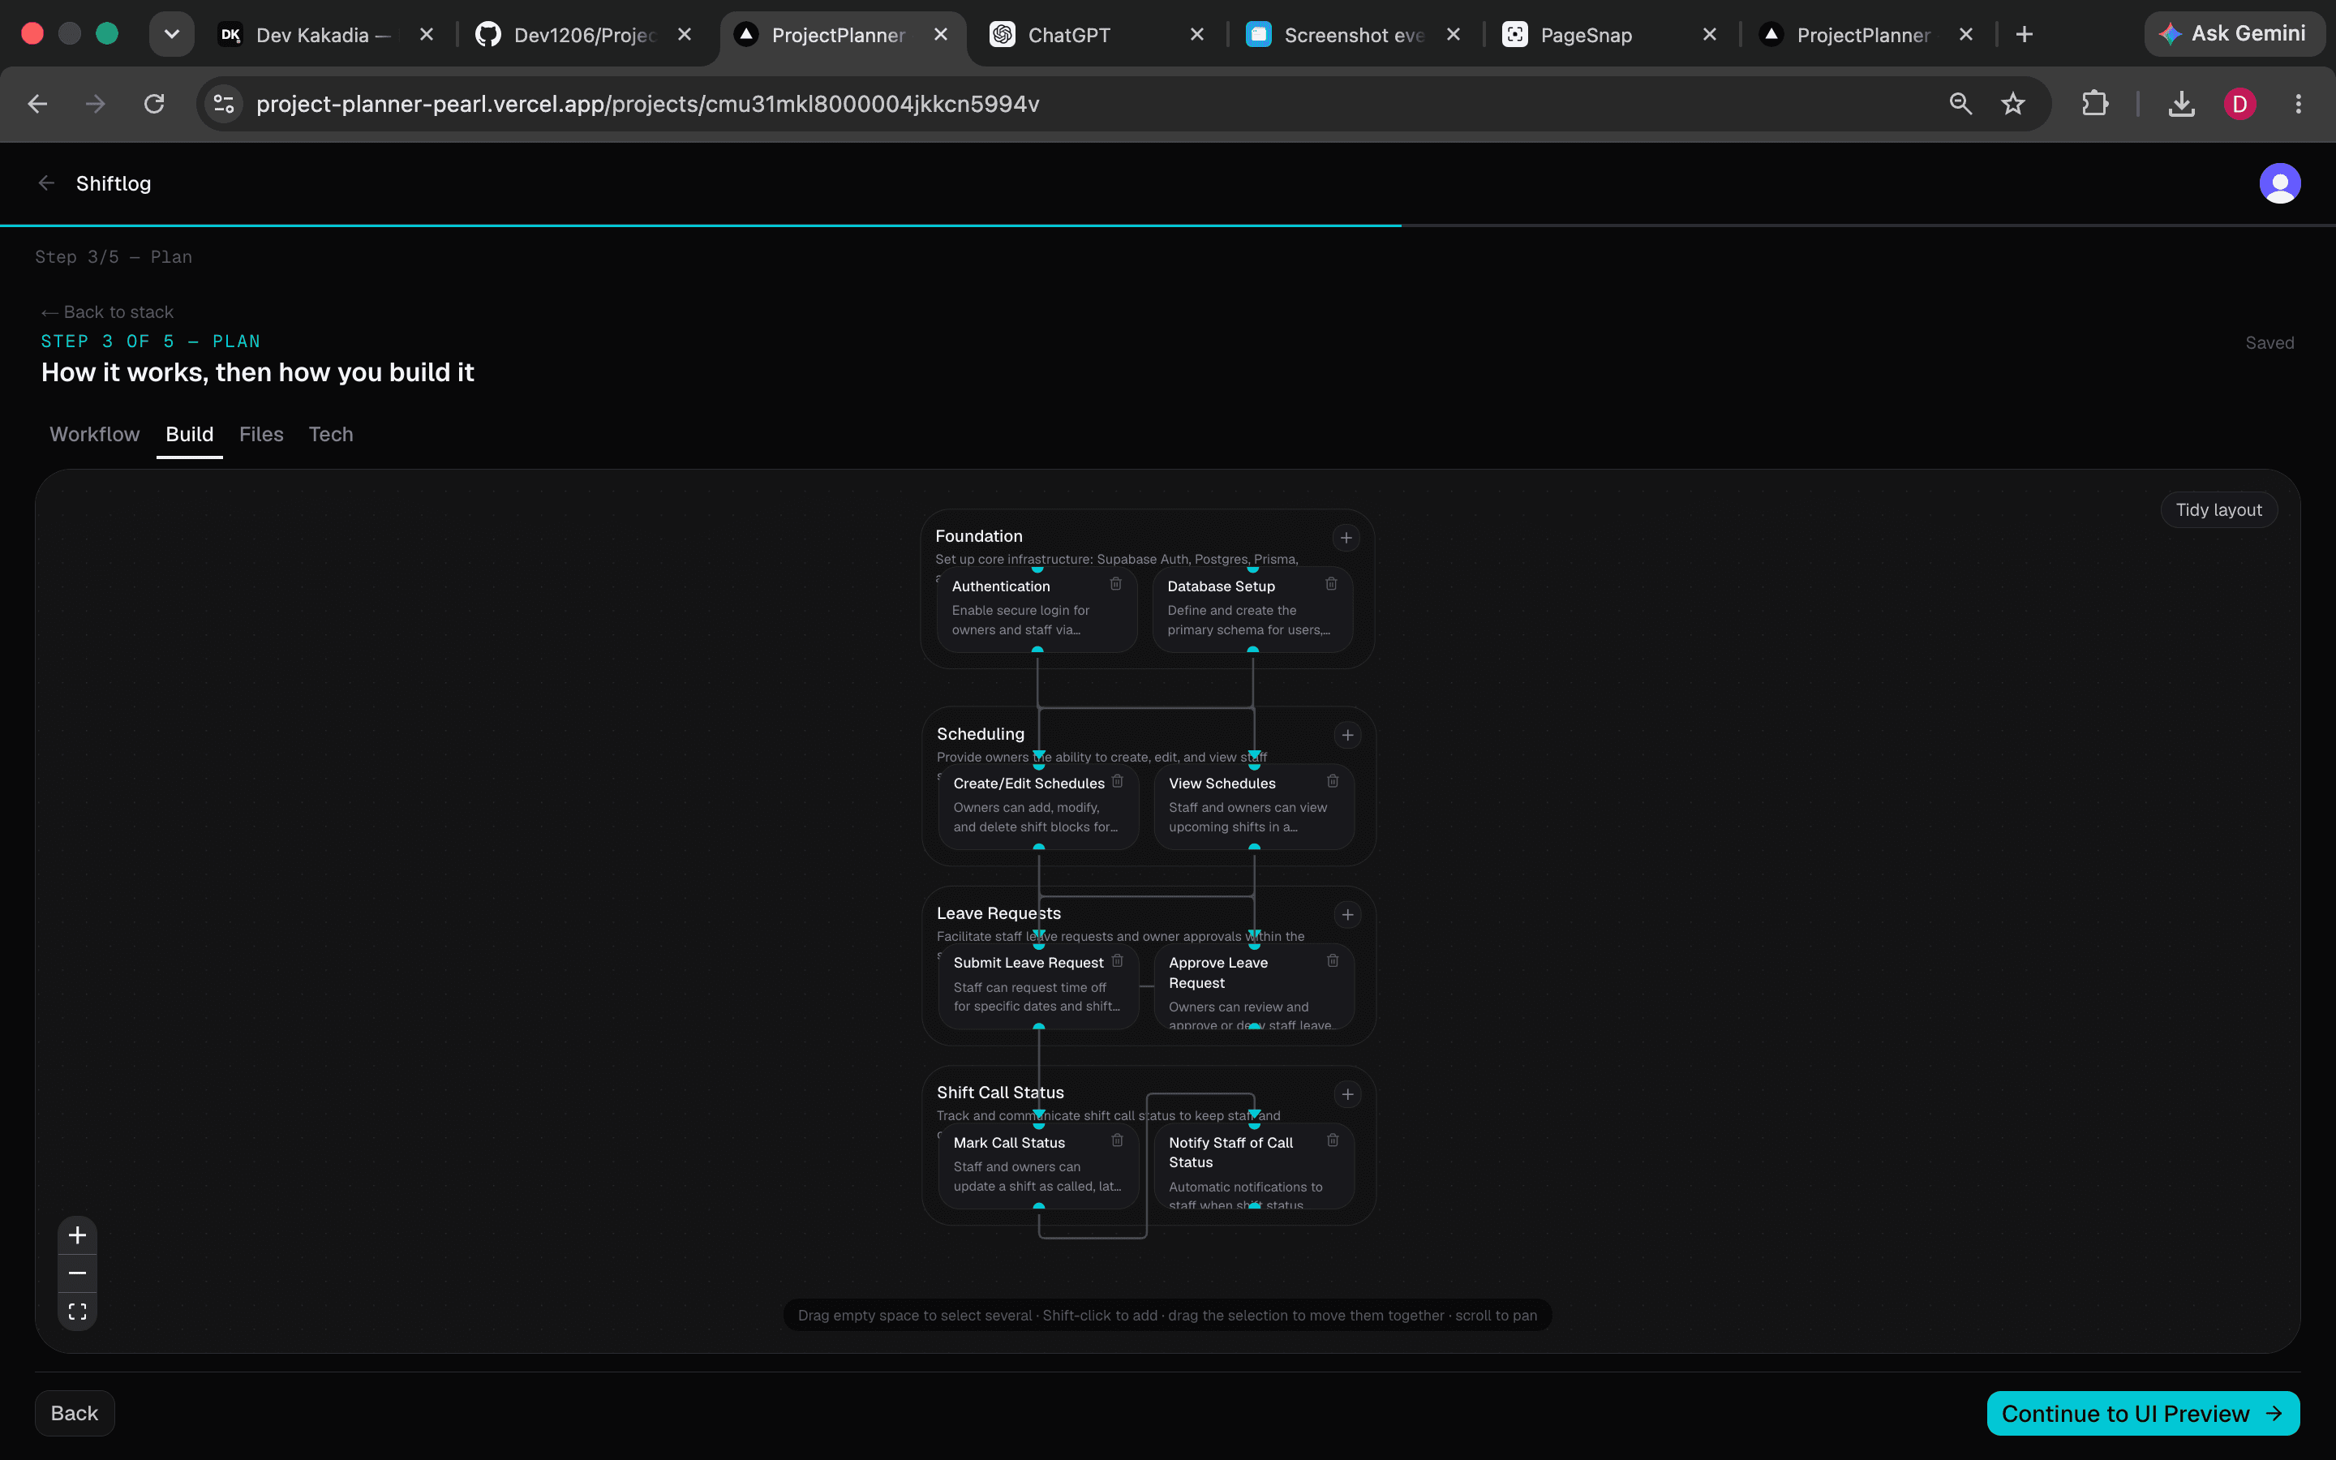
Task: Add a task to Shift Call Status group
Action: click(x=1347, y=1095)
